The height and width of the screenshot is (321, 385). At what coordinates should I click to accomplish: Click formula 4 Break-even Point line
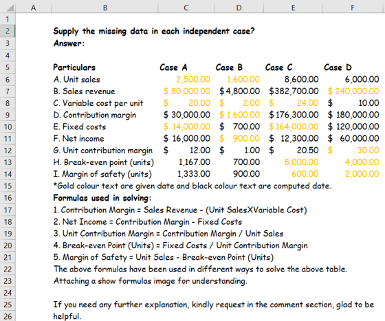[x=180, y=245]
